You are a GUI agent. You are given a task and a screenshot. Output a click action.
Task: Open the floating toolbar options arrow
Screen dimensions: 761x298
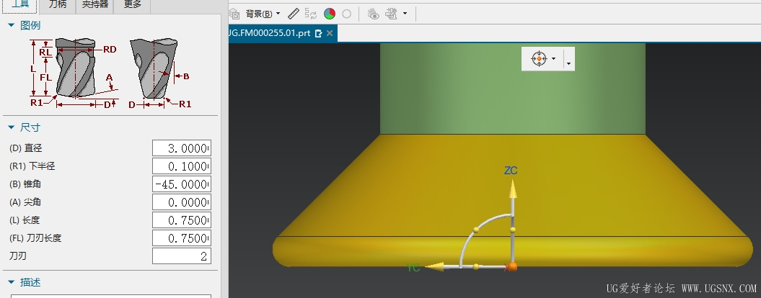[x=568, y=63]
